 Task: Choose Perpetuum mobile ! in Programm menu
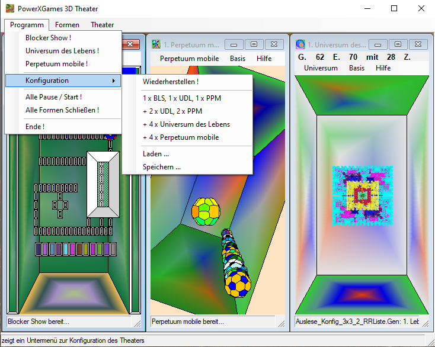coord(63,64)
